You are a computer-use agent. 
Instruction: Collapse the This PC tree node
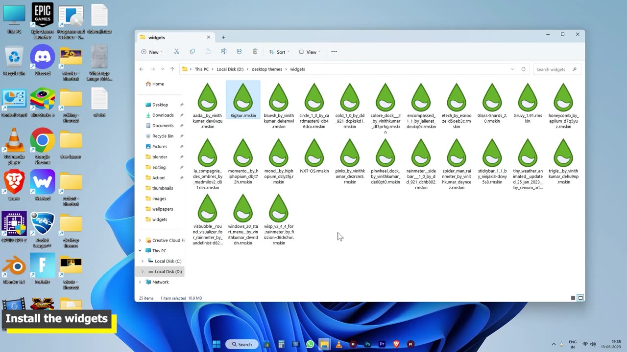coord(140,251)
